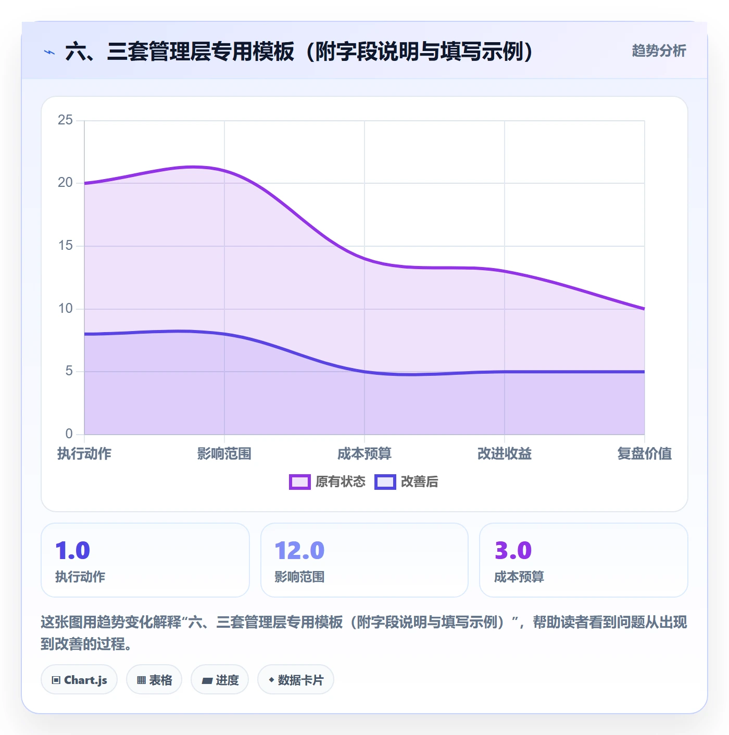Toggle the 原有状态 legend swatch

[300, 481]
